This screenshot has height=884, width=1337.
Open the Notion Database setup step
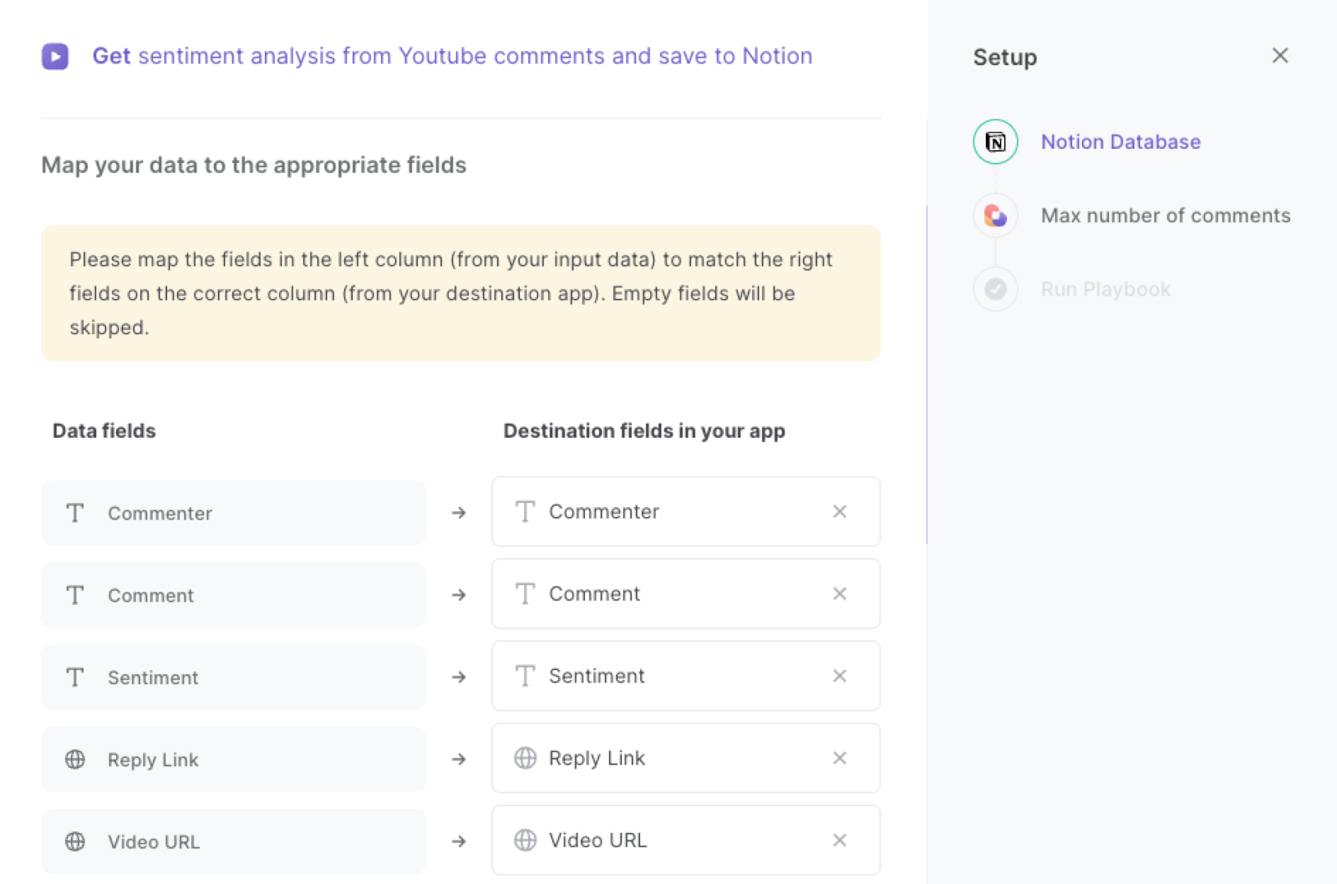click(x=1121, y=141)
